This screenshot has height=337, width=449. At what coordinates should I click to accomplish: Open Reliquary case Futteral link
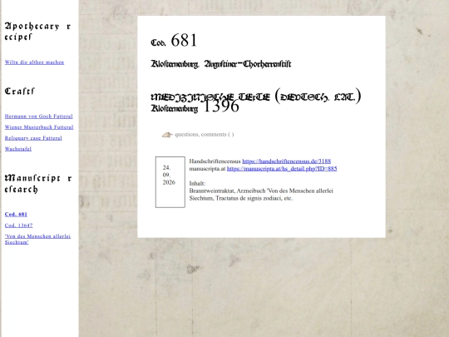pos(33,138)
